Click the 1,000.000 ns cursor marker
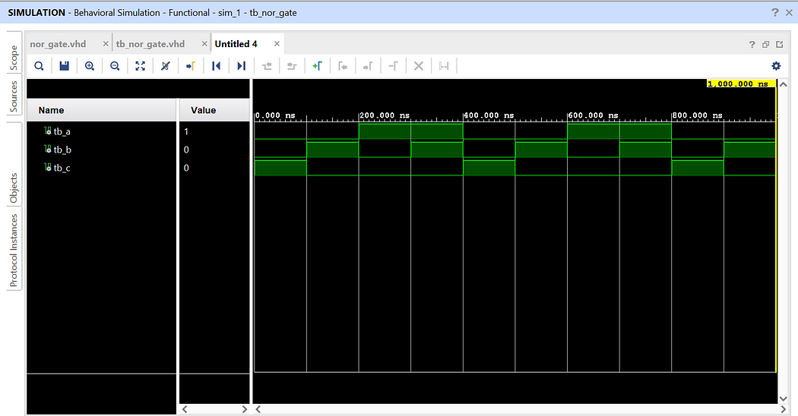Viewport: 798px width, 416px height. pos(741,84)
